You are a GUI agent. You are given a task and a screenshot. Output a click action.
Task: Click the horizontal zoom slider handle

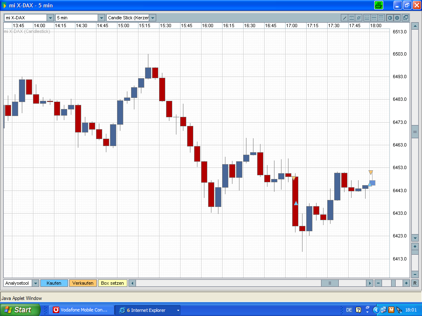point(393,283)
